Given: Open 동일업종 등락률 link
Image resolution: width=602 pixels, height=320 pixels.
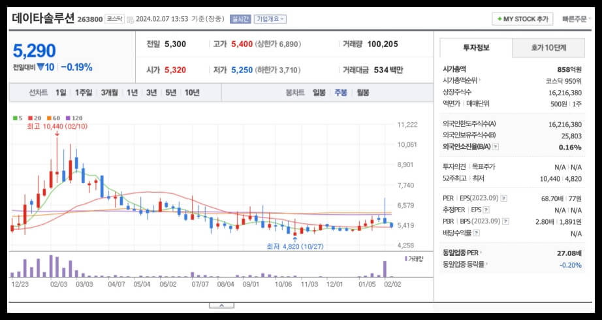Looking at the screenshot, I should (x=466, y=264).
